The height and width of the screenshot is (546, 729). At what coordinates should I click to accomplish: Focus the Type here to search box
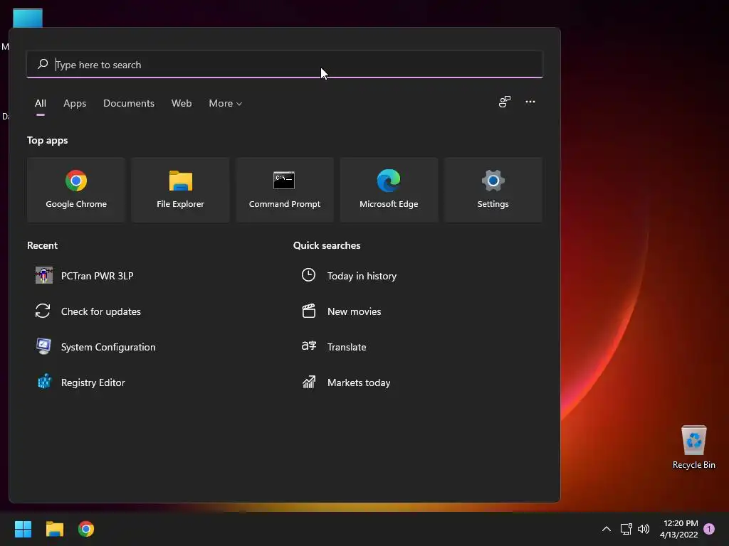(x=285, y=64)
